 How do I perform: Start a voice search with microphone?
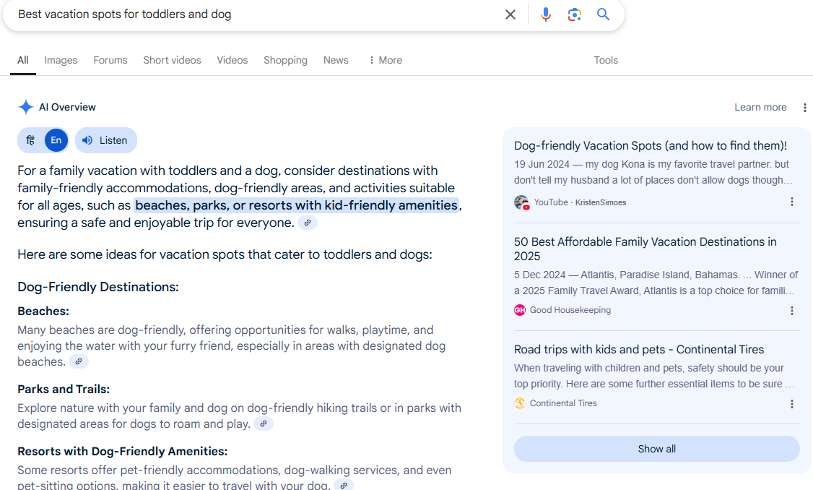[546, 14]
